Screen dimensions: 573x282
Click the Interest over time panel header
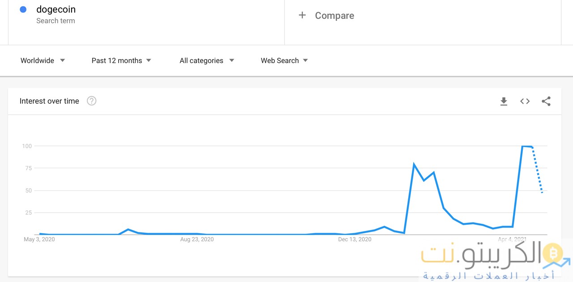coord(49,101)
